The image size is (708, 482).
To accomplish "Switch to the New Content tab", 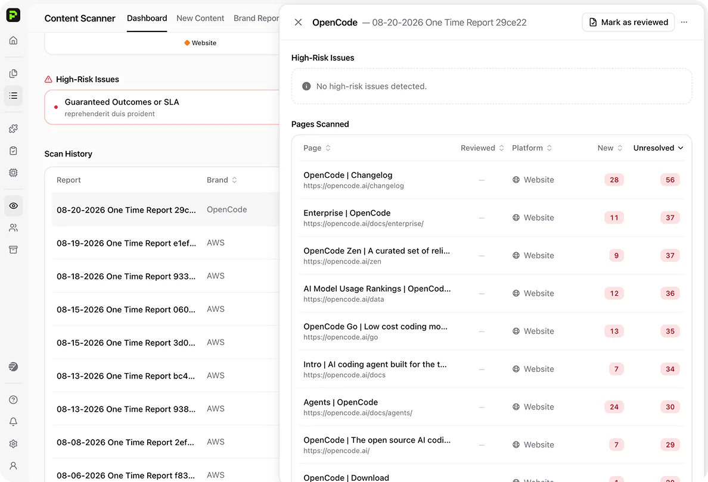I will [200, 18].
